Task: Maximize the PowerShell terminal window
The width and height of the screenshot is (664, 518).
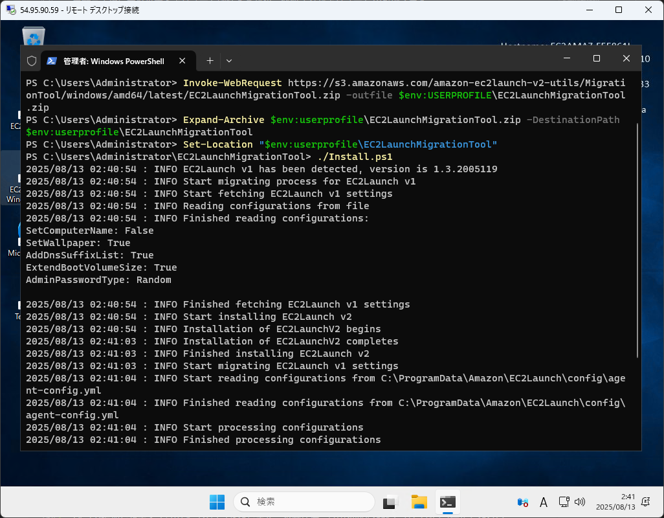Action: (x=597, y=58)
